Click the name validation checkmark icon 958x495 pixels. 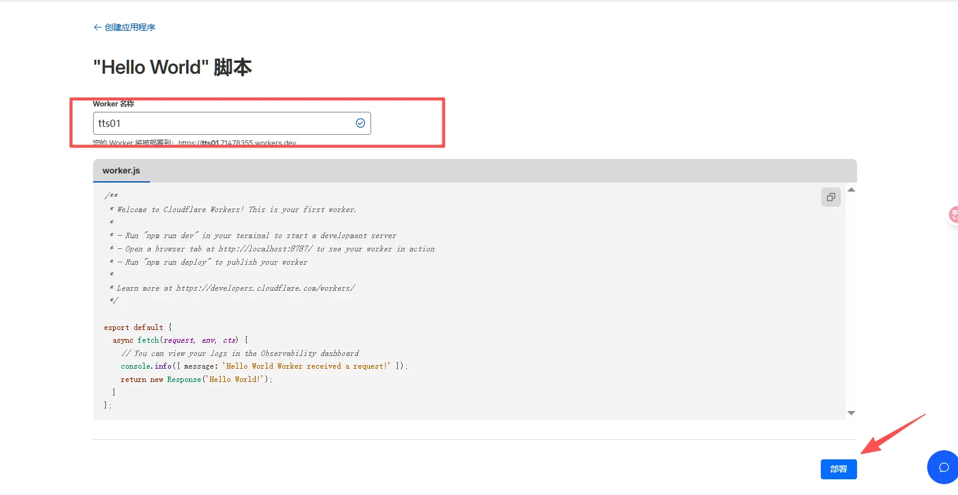[360, 123]
